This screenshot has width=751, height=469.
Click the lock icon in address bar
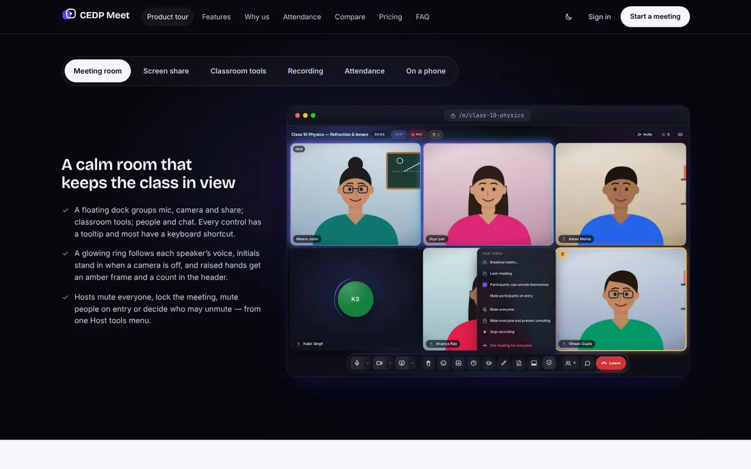tap(453, 116)
